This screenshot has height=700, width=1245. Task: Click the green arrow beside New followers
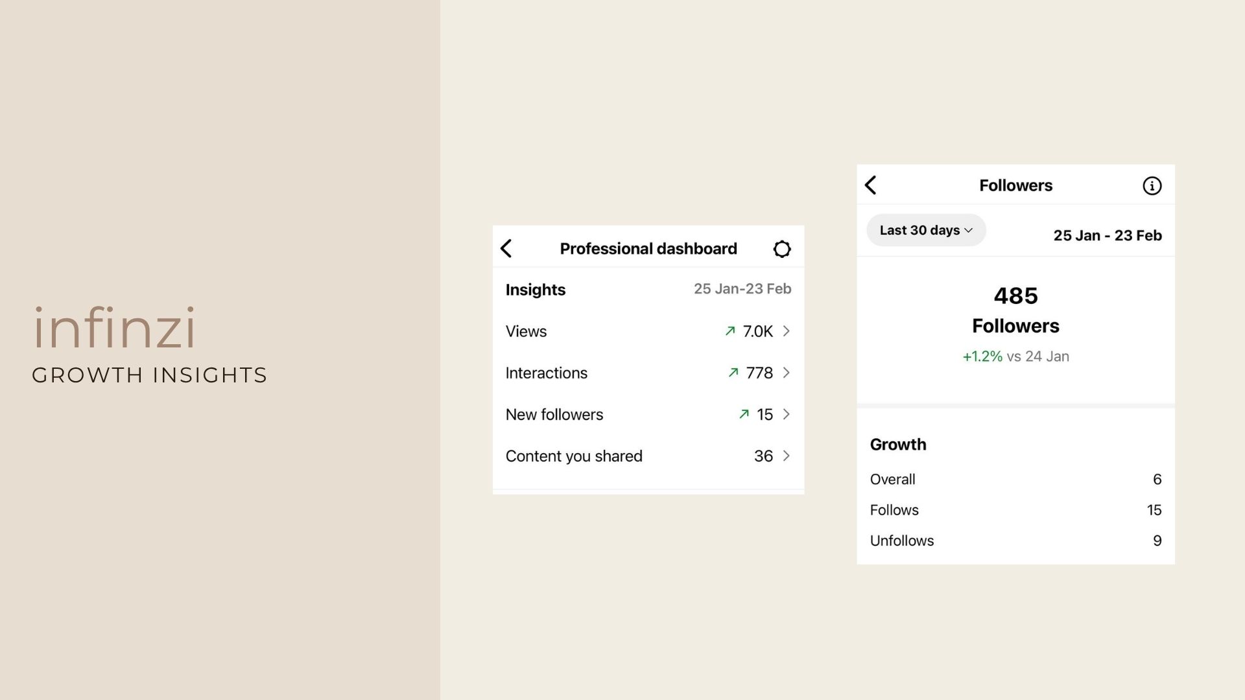[x=744, y=414]
